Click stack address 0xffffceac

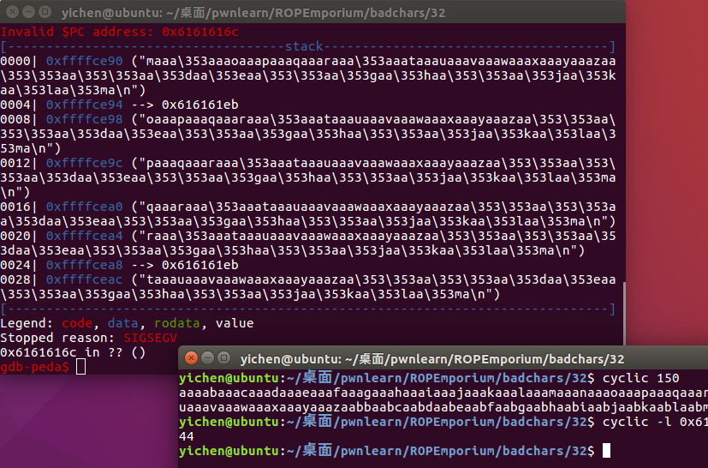tap(84, 279)
